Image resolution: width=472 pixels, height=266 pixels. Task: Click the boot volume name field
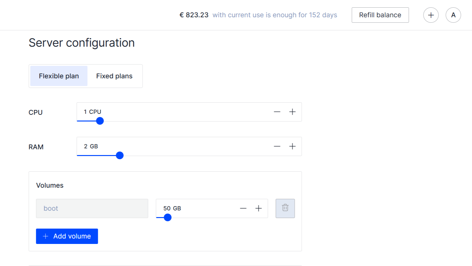click(92, 208)
